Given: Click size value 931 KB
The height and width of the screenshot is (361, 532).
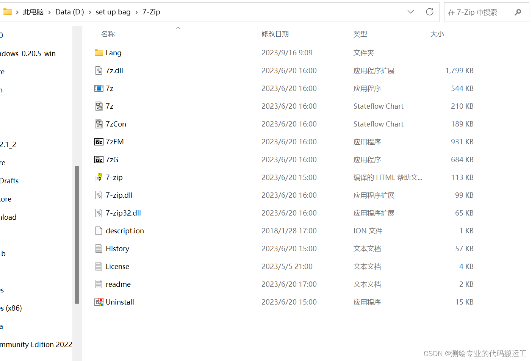Looking at the screenshot, I should (x=462, y=142).
